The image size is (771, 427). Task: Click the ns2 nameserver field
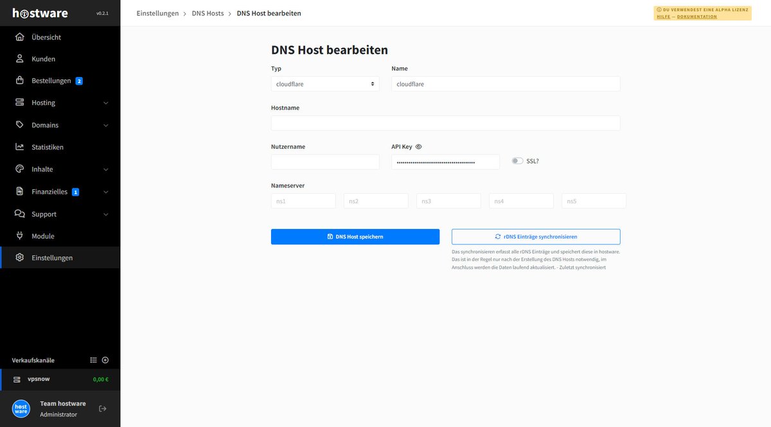[376, 201]
